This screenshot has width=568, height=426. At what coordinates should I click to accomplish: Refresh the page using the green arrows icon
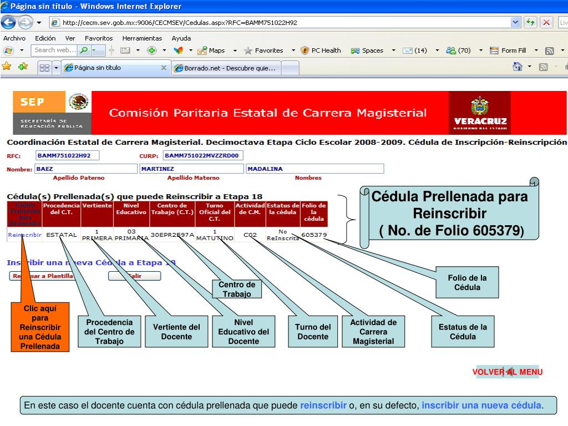[x=530, y=22]
